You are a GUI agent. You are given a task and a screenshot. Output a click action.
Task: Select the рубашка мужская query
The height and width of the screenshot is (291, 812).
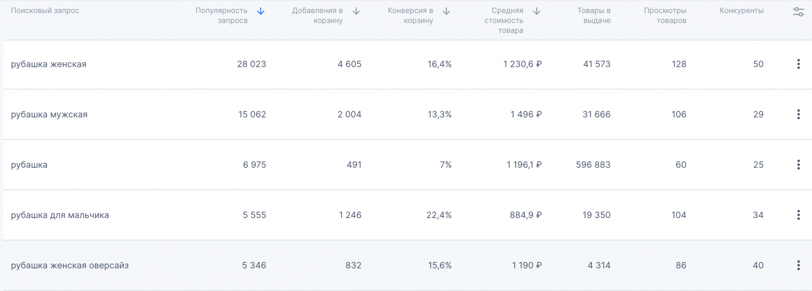[49, 115]
